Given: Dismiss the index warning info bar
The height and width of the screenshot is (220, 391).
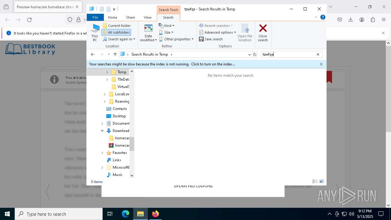Looking at the screenshot, I should click(321, 64).
